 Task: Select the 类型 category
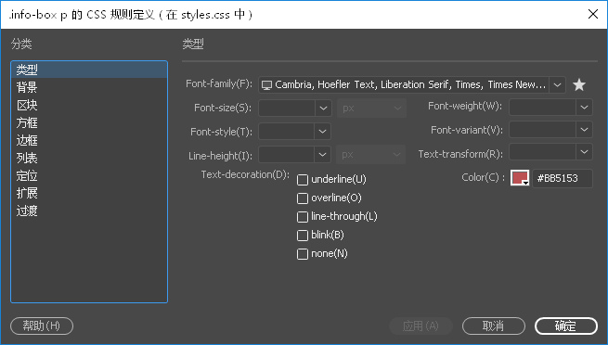pos(89,70)
